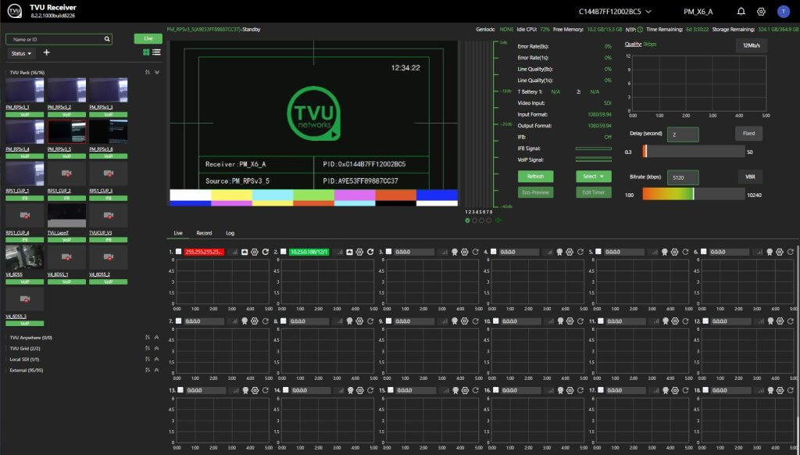
Task: Open settings gear for slot 1
Action: pos(255,253)
